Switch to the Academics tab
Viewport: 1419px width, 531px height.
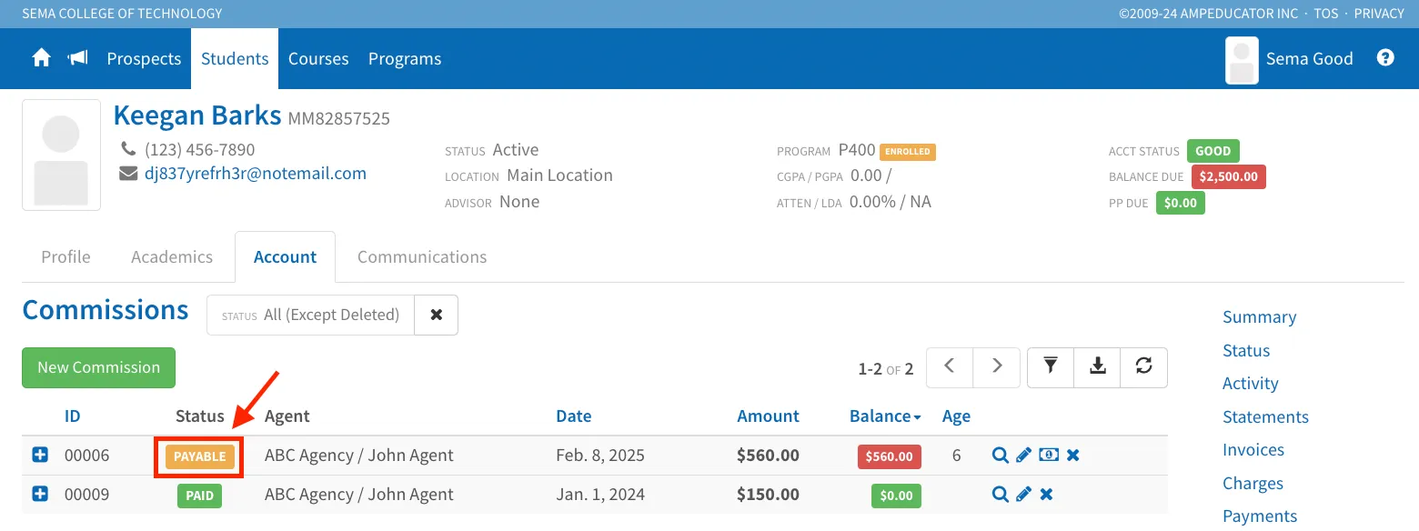pos(172,257)
